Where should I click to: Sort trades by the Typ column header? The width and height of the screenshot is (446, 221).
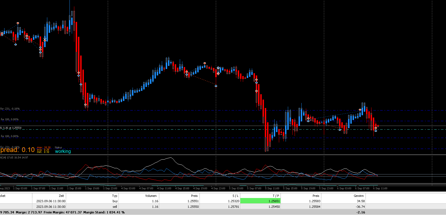coord(115,196)
